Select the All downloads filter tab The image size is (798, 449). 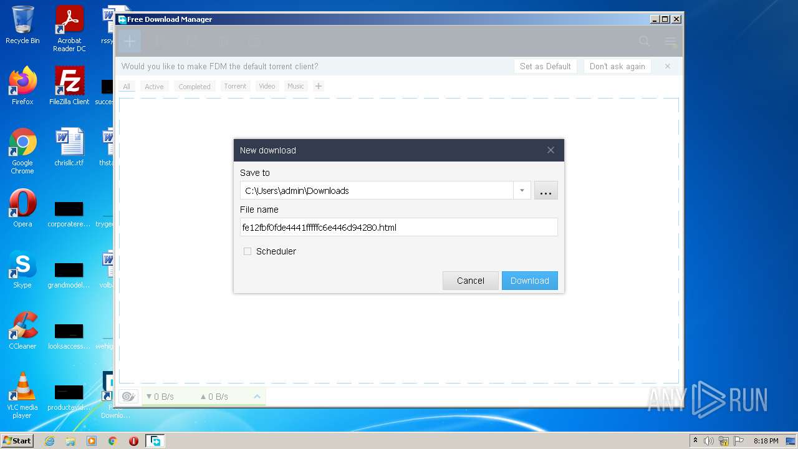pyautogui.click(x=127, y=86)
